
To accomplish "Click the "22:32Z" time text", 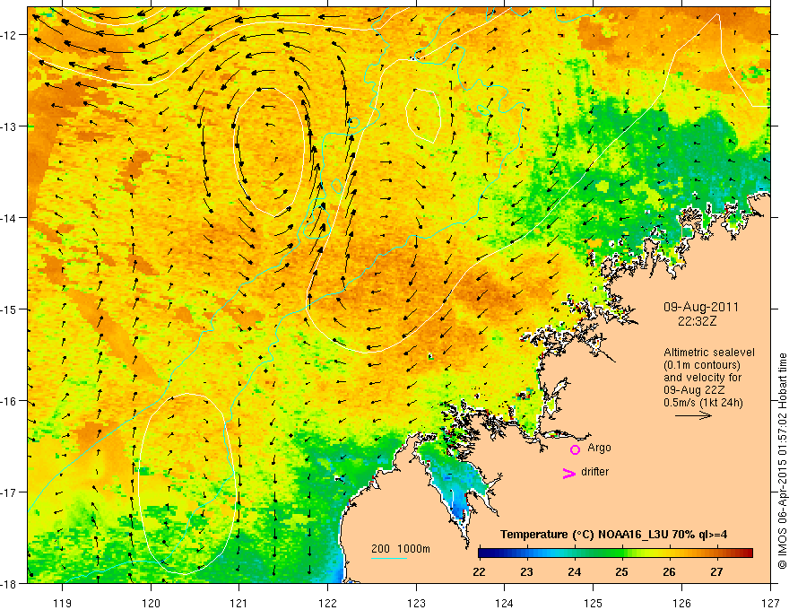I will pyautogui.click(x=697, y=321).
